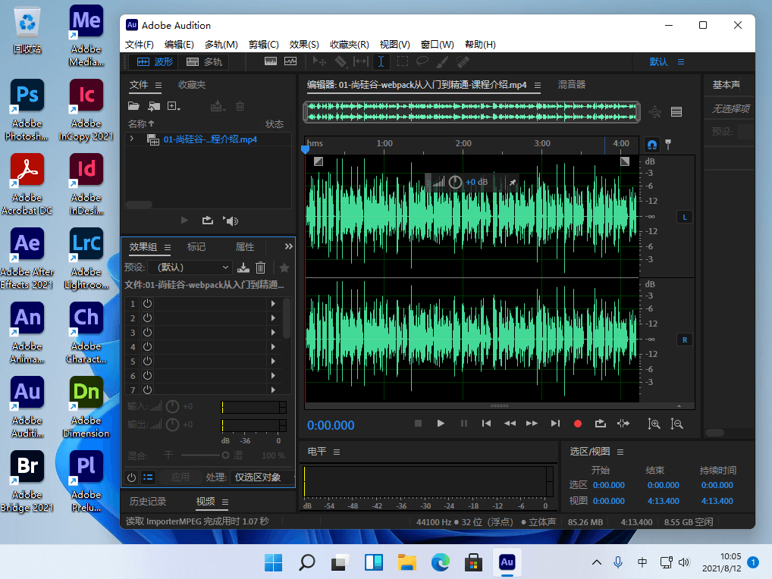The width and height of the screenshot is (772, 579).
Task: Toggle power for effect slot 3
Action: [147, 332]
